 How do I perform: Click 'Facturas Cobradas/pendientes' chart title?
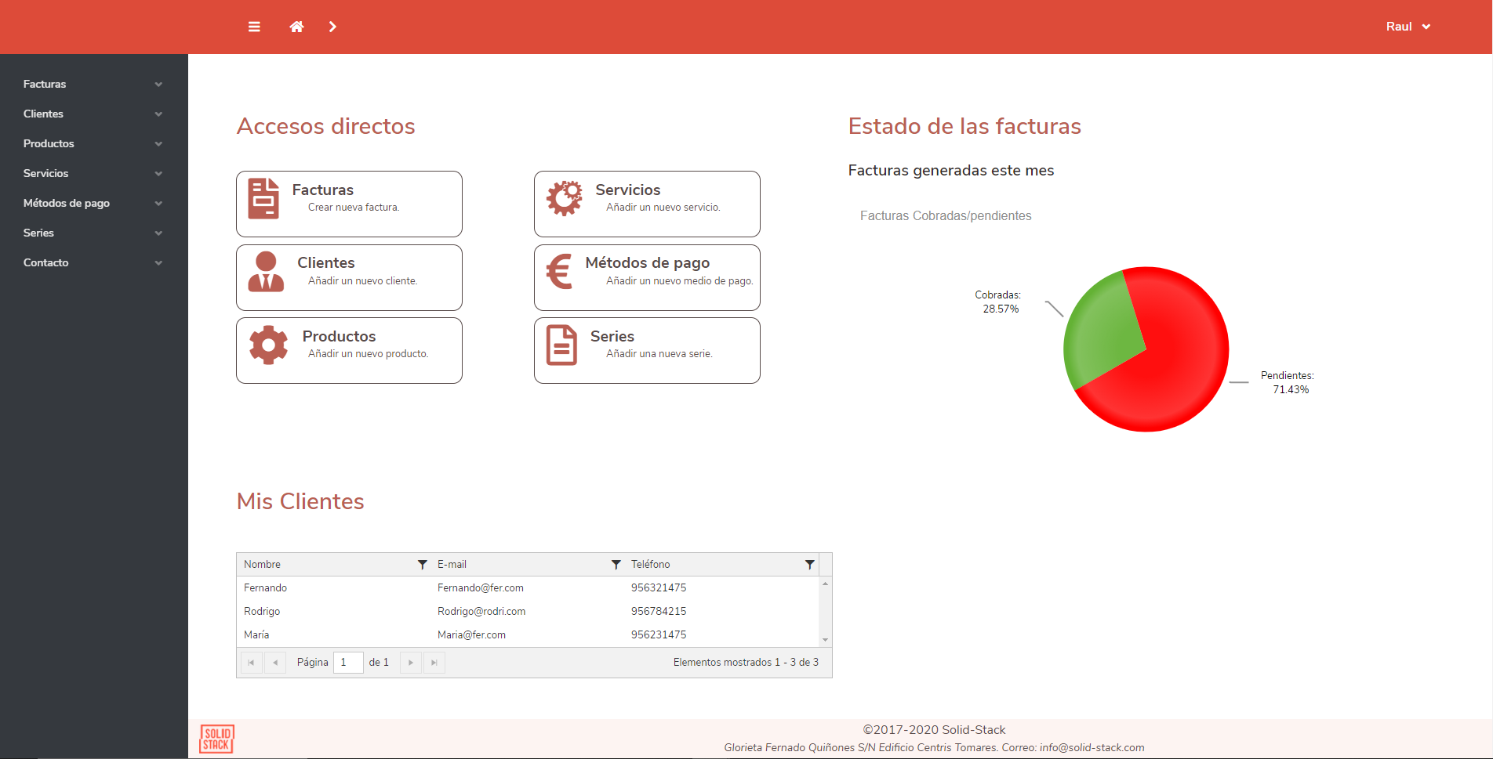(946, 215)
